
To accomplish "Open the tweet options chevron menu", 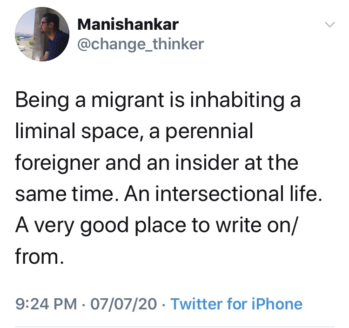I will tap(330, 24).
